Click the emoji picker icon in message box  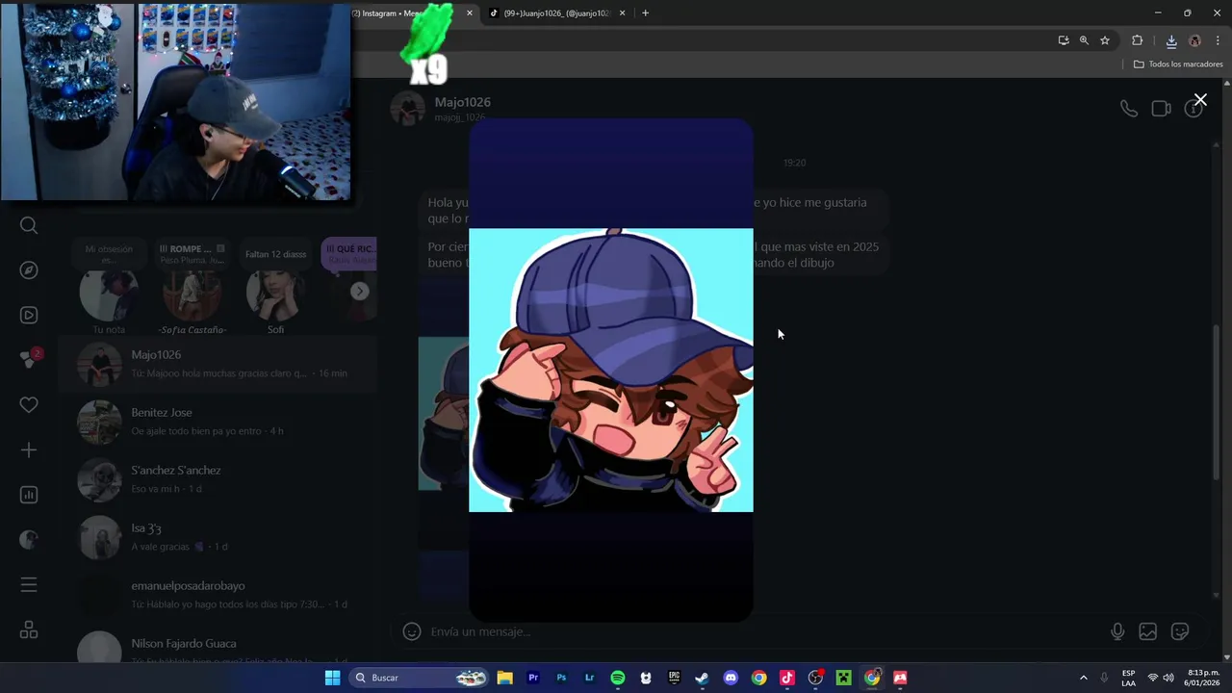(x=412, y=631)
